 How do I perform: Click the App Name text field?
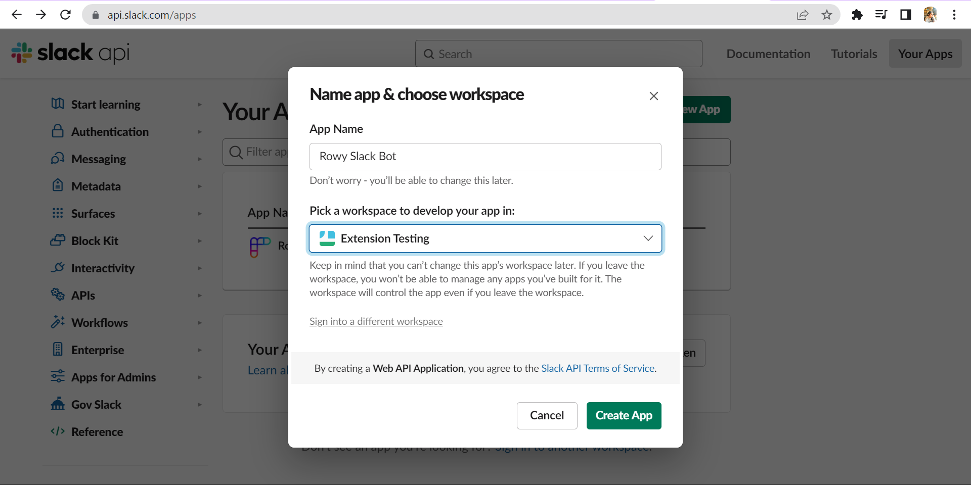tap(485, 157)
